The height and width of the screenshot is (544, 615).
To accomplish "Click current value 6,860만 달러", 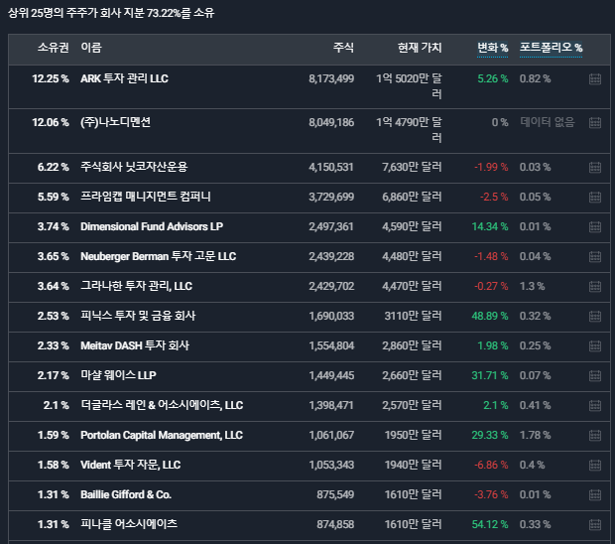I will 412,197.
